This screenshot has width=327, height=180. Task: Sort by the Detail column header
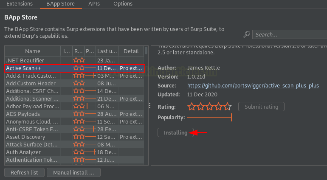(x=131, y=51)
